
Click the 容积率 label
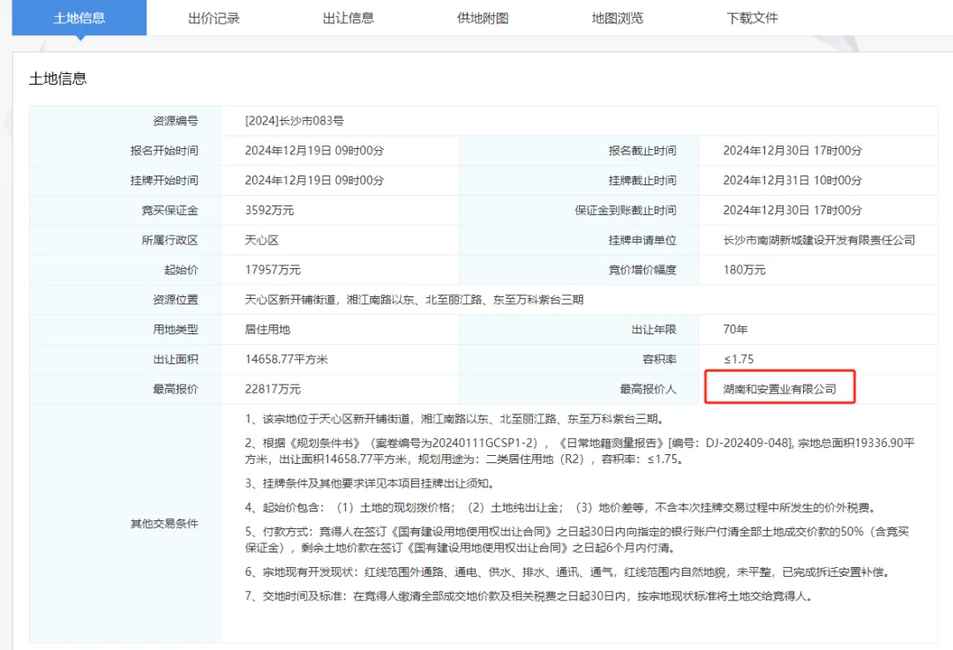[659, 359]
